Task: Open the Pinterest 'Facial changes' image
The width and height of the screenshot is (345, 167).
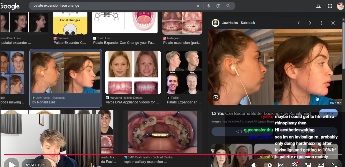Action: 70,23
